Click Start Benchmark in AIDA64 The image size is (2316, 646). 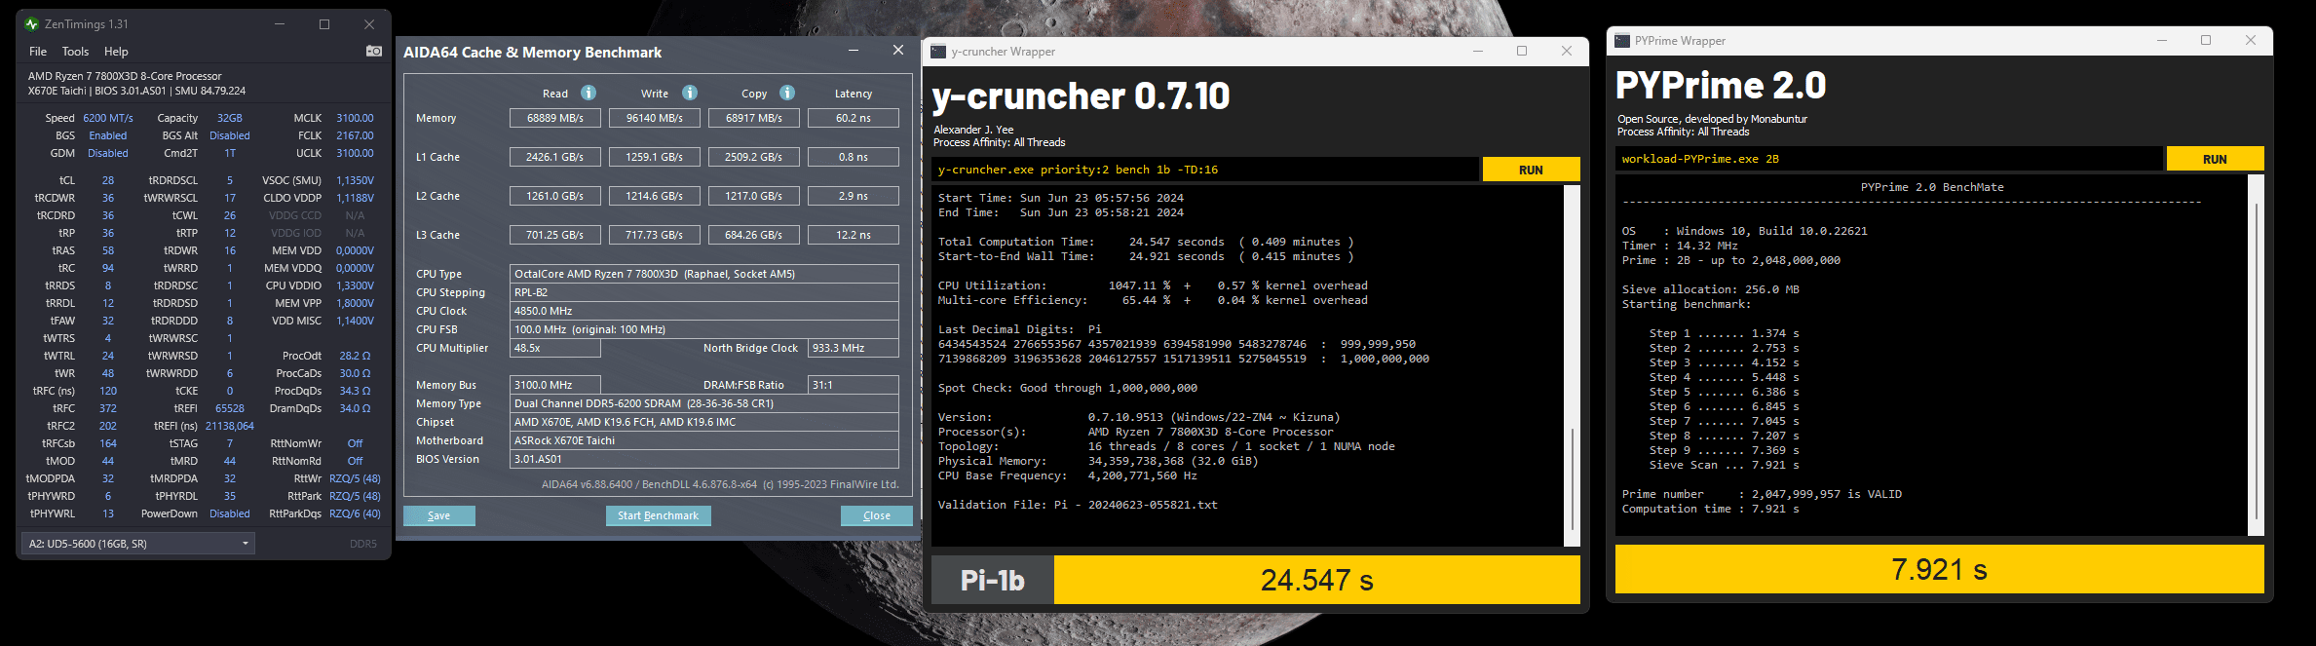(658, 515)
